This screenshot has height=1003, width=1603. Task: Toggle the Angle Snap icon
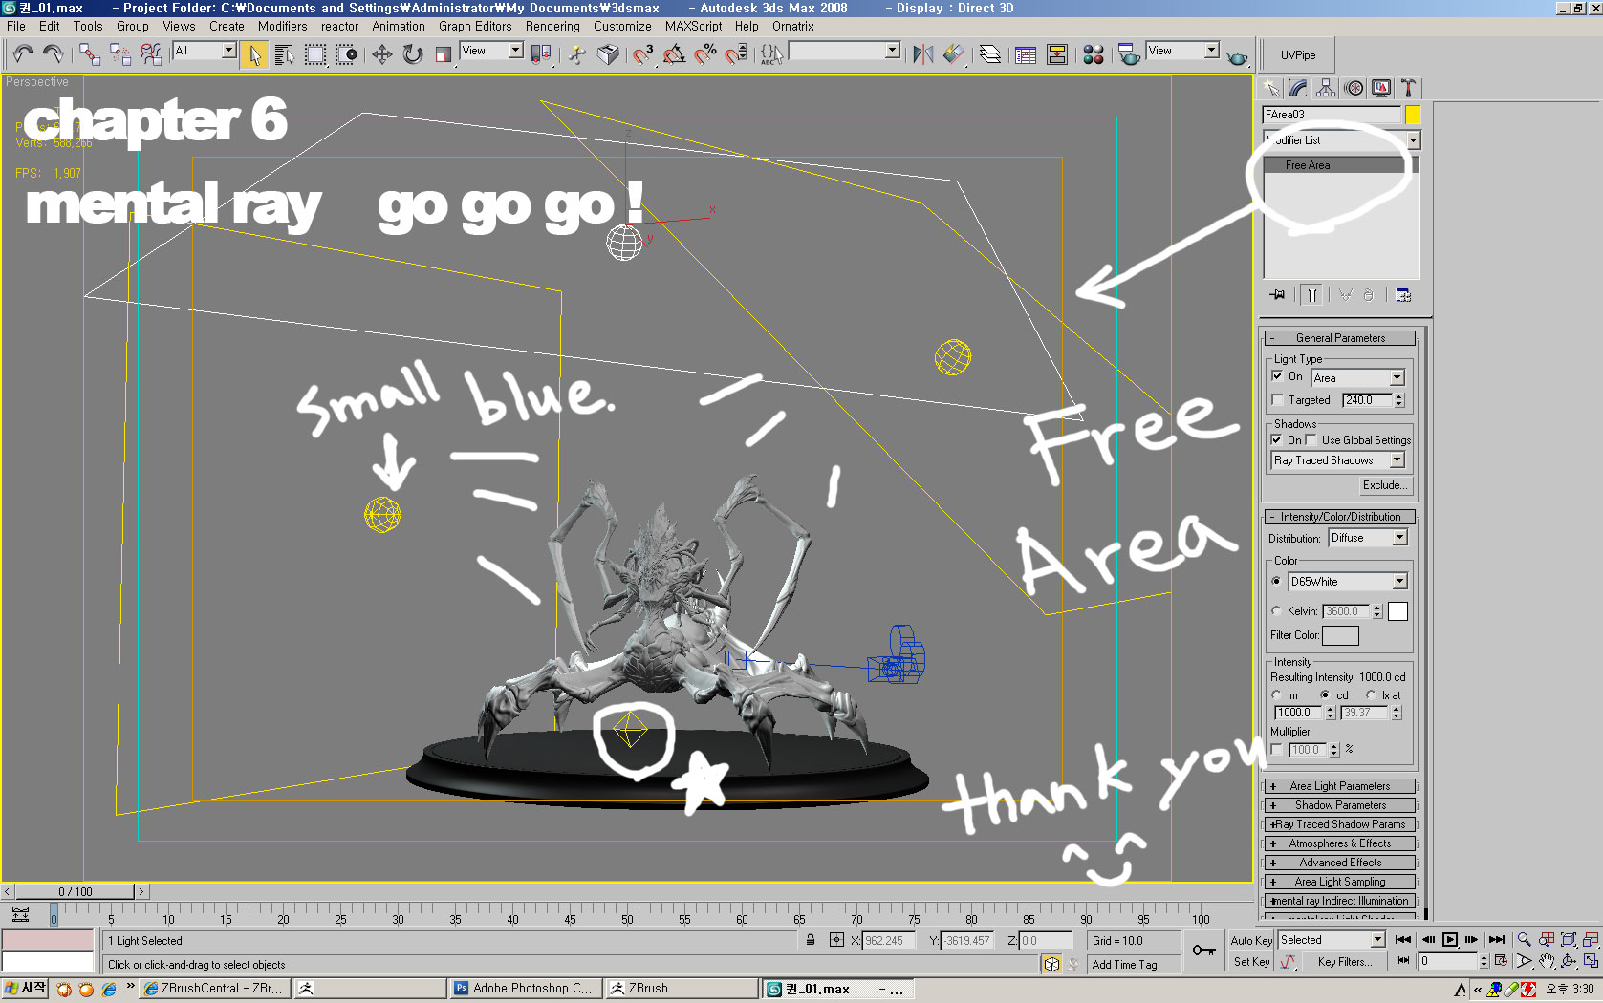pos(674,54)
